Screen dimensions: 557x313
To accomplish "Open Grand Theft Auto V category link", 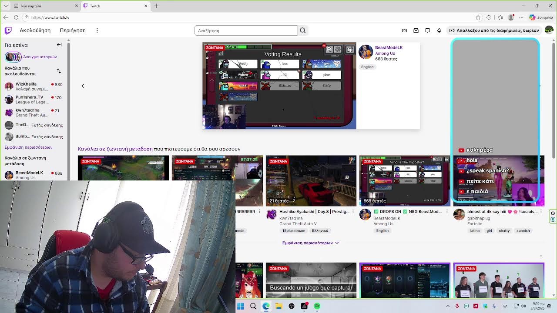I will pyautogui.click(x=298, y=224).
